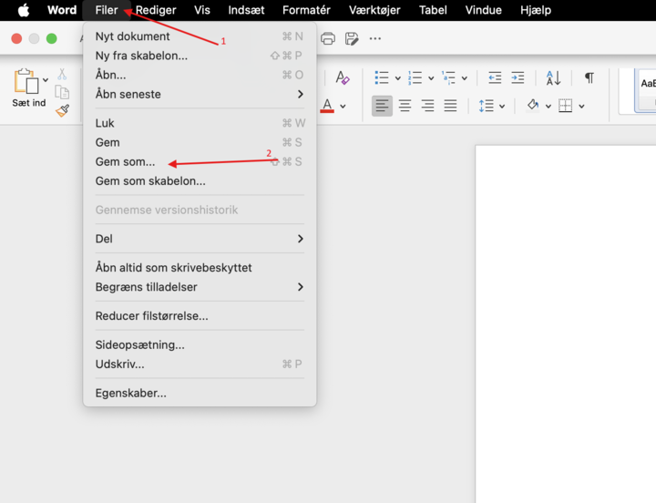This screenshot has width=656, height=503.
Task: Justify the paragraph text
Action: pyautogui.click(x=450, y=106)
